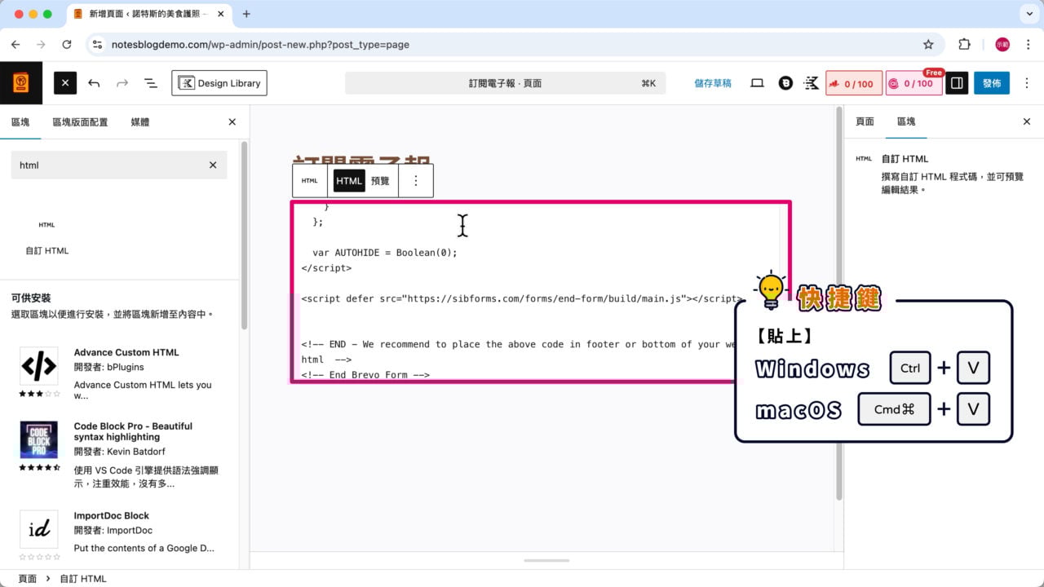Open the block options three-dot menu
The width and height of the screenshot is (1044, 587).
416,180
